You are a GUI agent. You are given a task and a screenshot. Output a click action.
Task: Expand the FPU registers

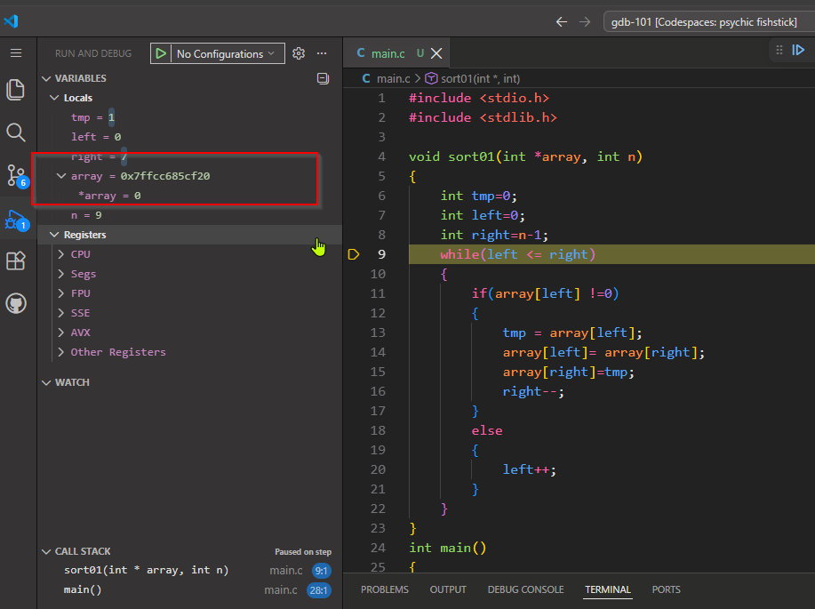(x=61, y=293)
